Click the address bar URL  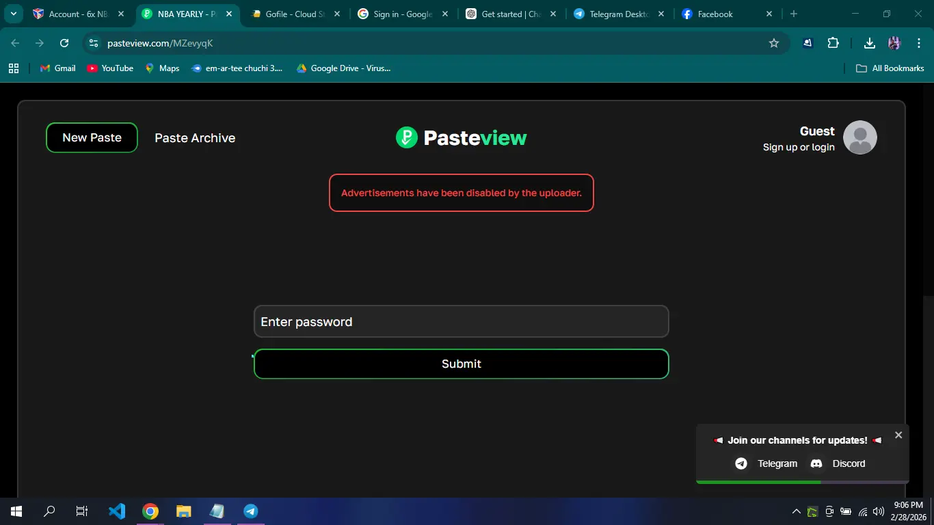(x=160, y=43)
